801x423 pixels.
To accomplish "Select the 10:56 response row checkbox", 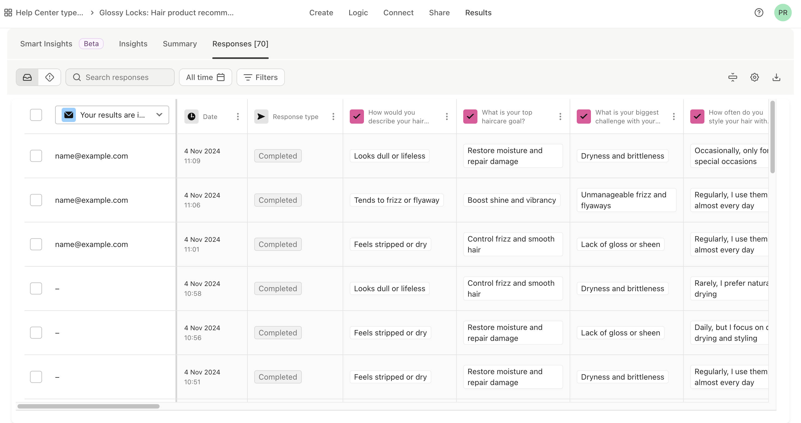I will [x=36, y=332].
